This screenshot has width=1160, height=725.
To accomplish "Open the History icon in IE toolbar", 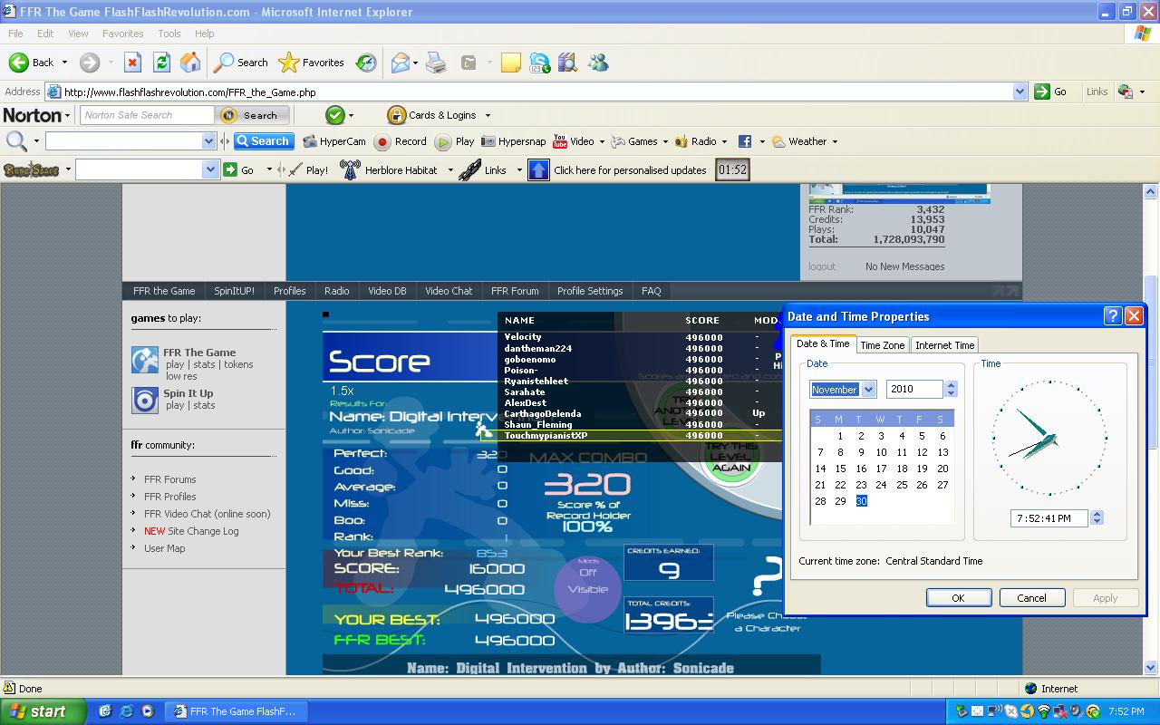I will click(x=366, y=63).
